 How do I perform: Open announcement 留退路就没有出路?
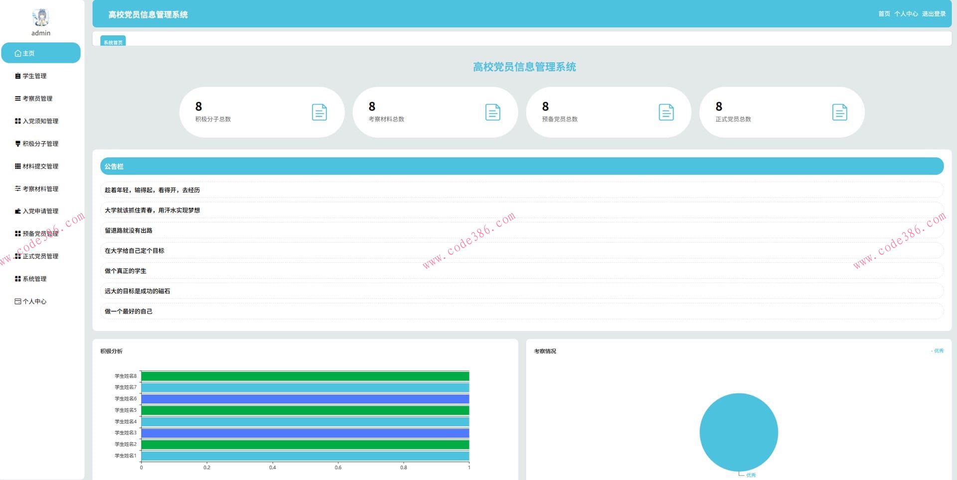click(522, 231)
